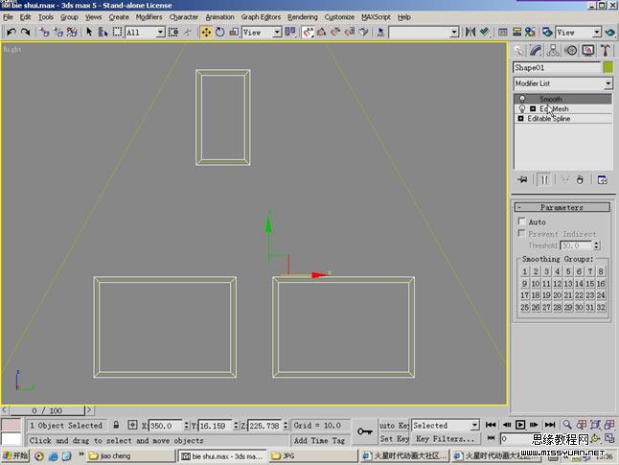
Task: Open the Utilities hammer panel tab
Action: click(x=606, y=50)
